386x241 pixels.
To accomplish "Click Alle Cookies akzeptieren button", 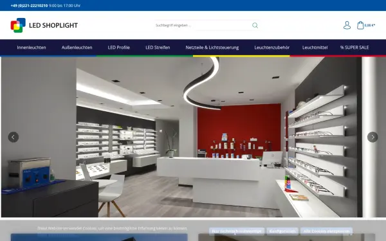I will point(326,231).
